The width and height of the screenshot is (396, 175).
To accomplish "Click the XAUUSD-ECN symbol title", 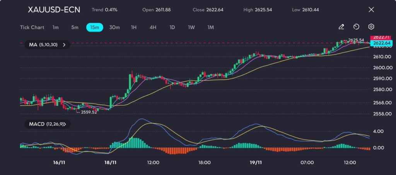I will click(x=54, y=10).
